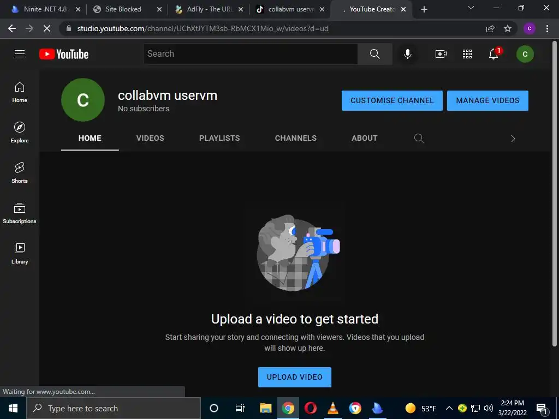559x419 pixels.
Task: Open VLC media player from taskbar
Action: pyautogui.click(x=333, y=408)
